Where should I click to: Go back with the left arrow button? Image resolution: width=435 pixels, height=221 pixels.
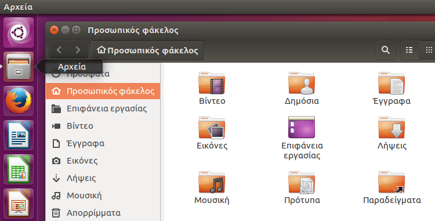point(59,50)
